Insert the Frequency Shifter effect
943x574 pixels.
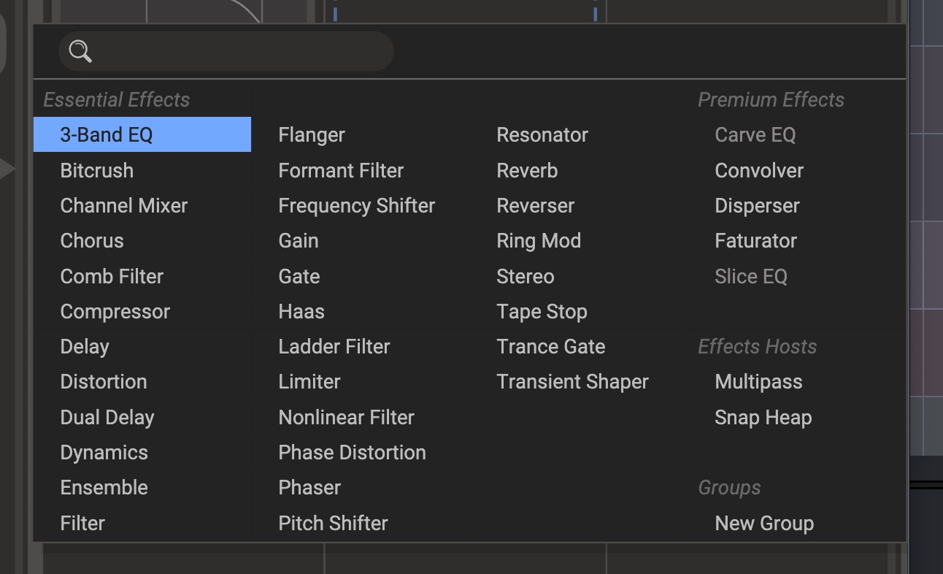coord(356,205)
